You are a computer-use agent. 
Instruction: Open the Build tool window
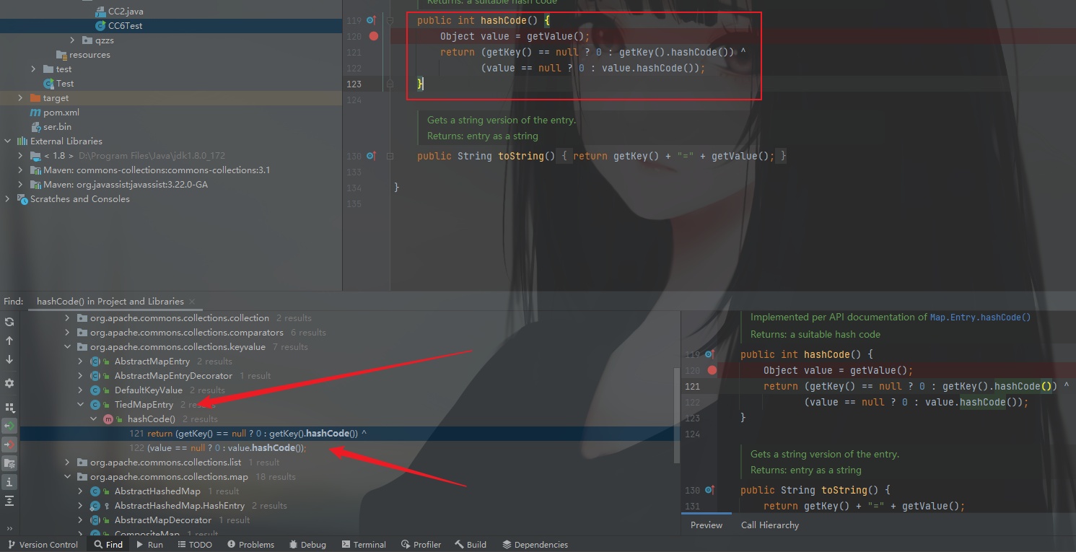(x=470, y=545)
